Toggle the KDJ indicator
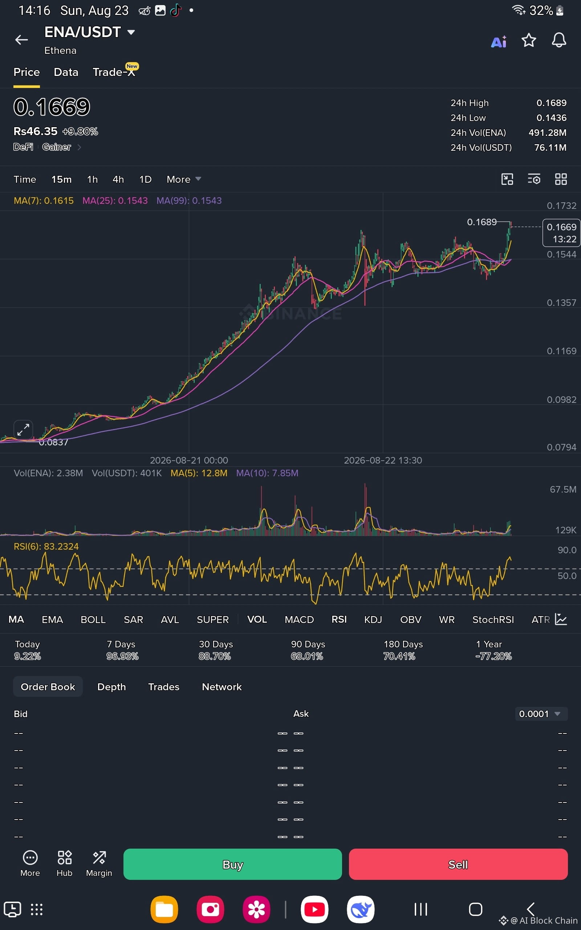The image size is (581, 930). pos(373,619)
